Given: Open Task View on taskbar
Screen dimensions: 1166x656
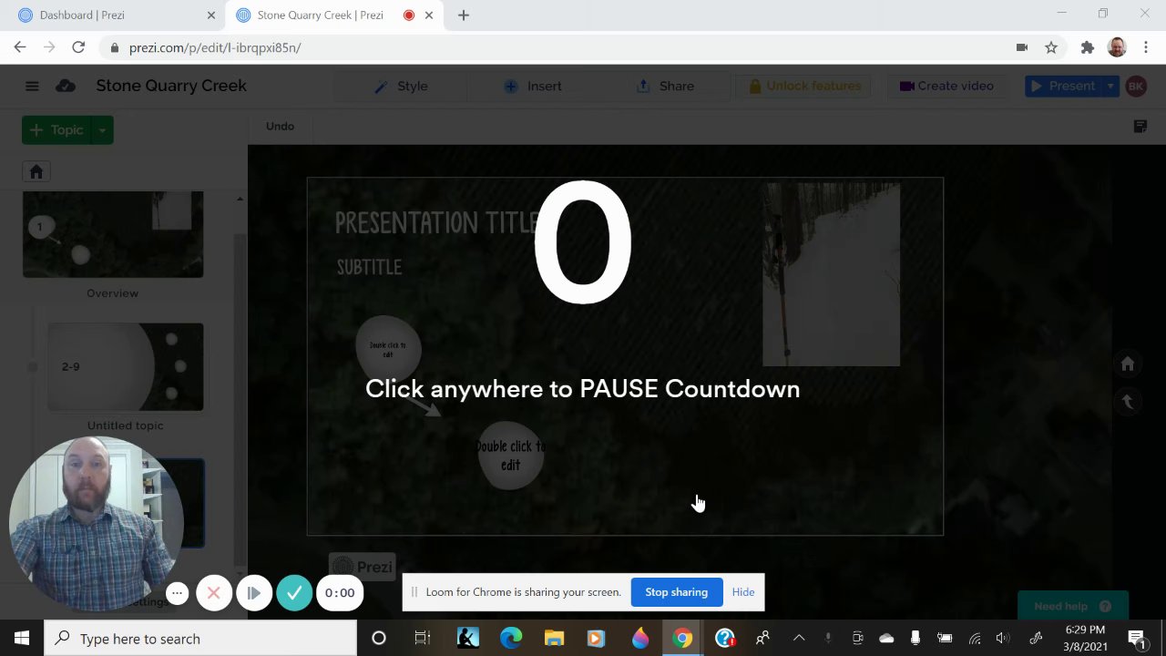Looking at the screenshot, I should pyautogui.click(x=422, y=639).
